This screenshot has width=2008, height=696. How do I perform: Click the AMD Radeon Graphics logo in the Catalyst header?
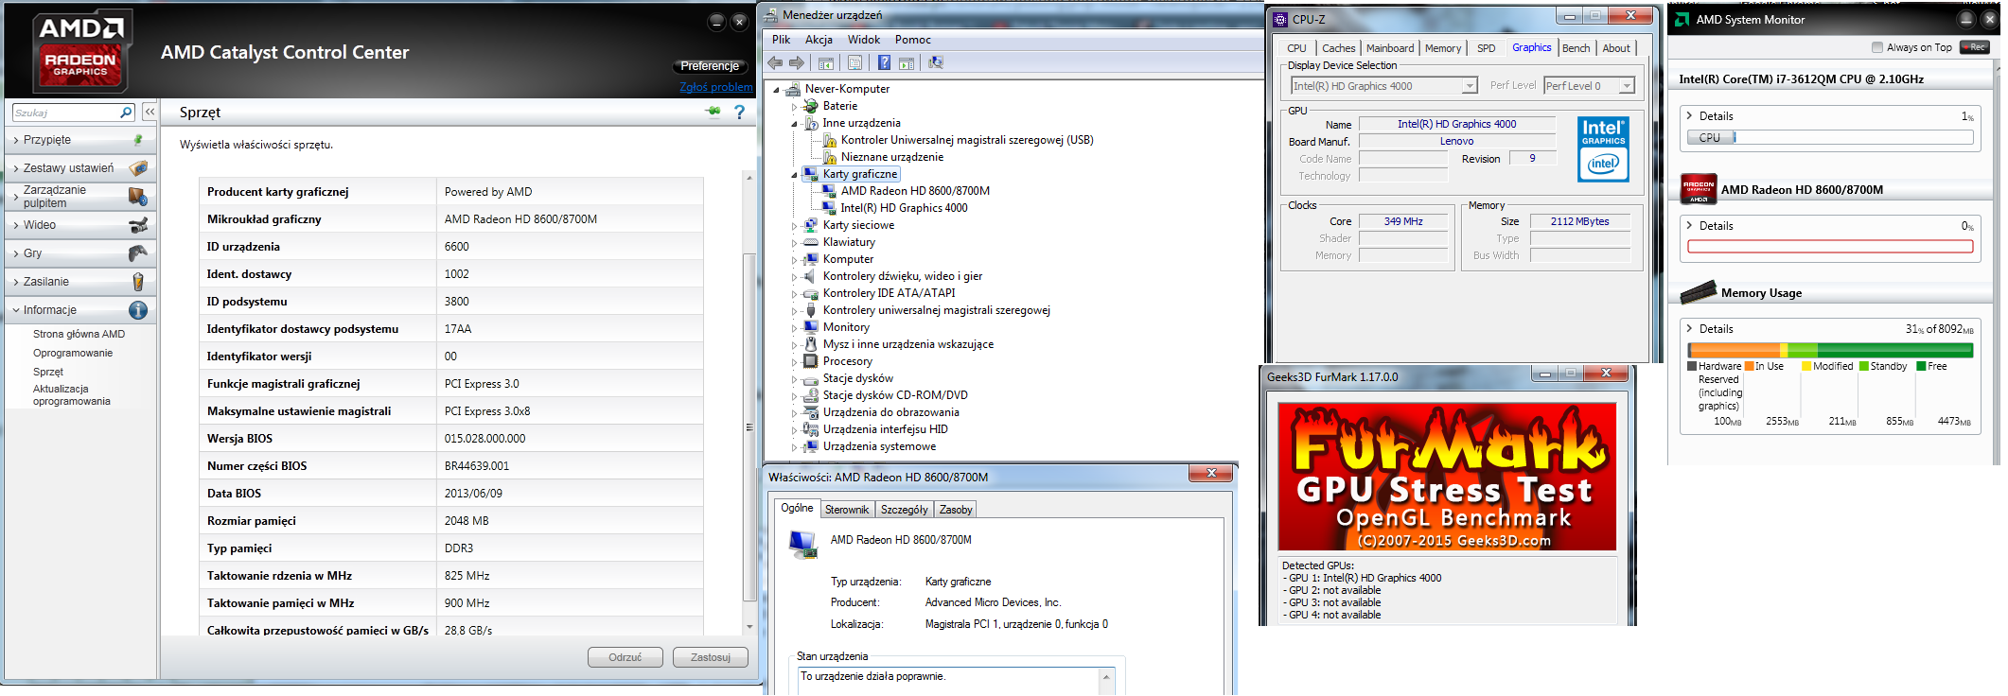point(80,51)
